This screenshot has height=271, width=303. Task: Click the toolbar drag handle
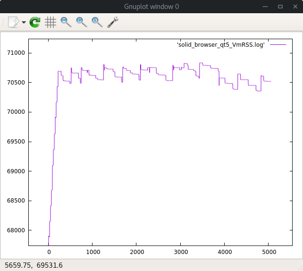coord(3,22)
